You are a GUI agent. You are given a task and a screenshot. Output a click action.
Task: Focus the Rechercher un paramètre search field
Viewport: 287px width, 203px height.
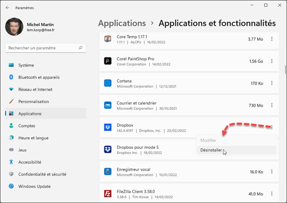point(43,48)
